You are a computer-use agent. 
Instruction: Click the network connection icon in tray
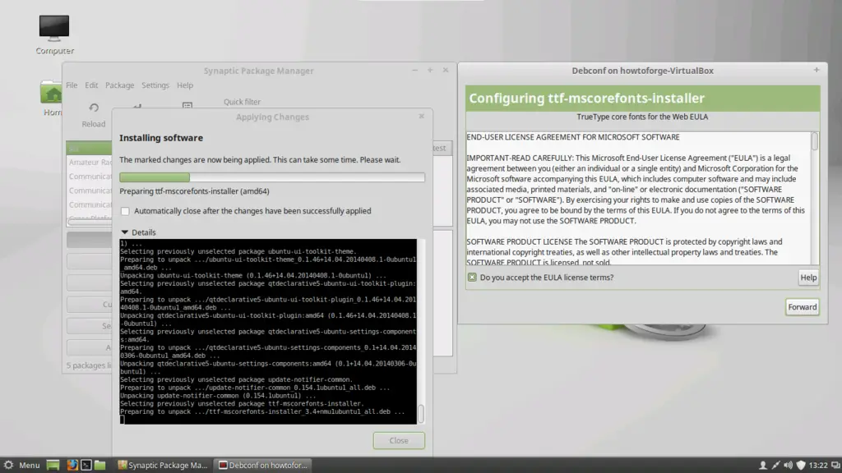point(776,465)
